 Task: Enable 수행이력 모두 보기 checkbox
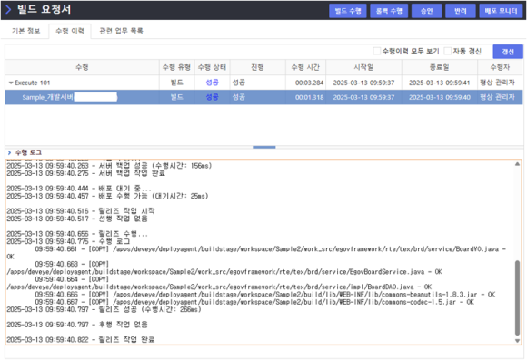pyautogui.click(x=377, y=51)
